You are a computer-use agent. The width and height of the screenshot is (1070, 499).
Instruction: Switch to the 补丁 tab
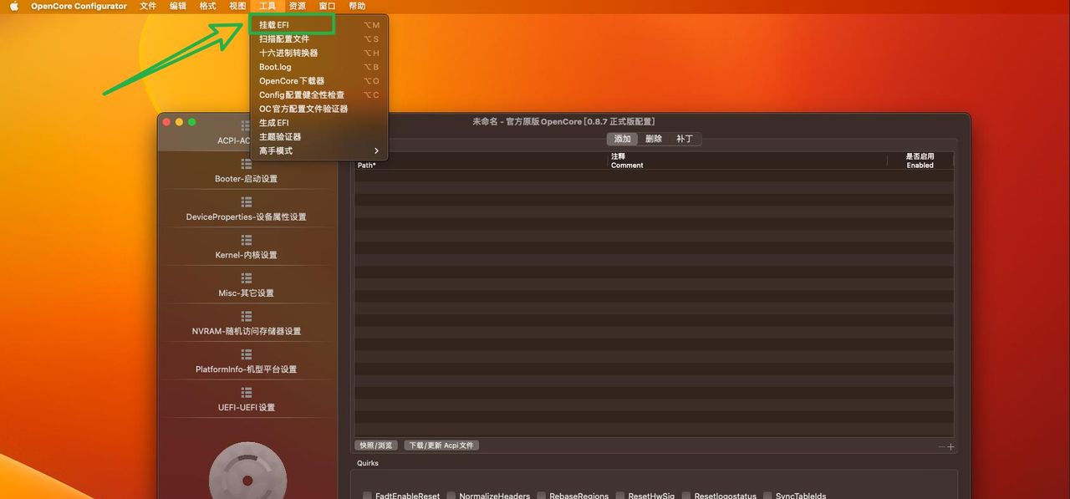click(685, 139)
